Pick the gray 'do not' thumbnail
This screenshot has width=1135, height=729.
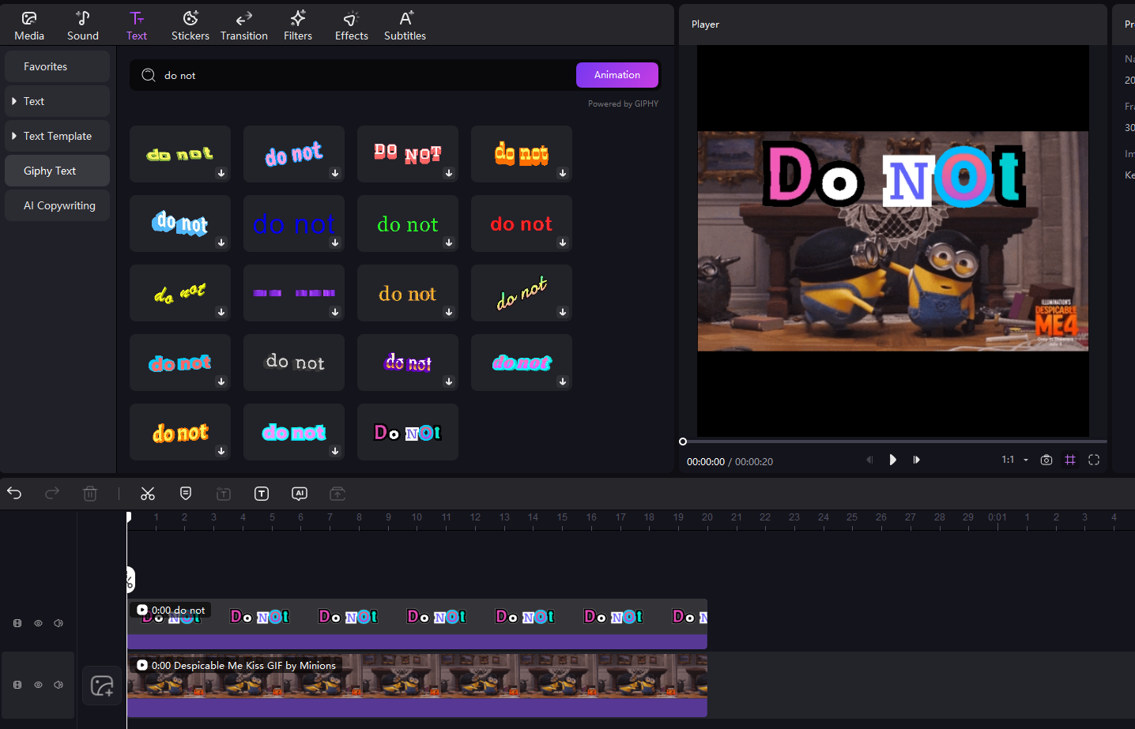[294, 363]
